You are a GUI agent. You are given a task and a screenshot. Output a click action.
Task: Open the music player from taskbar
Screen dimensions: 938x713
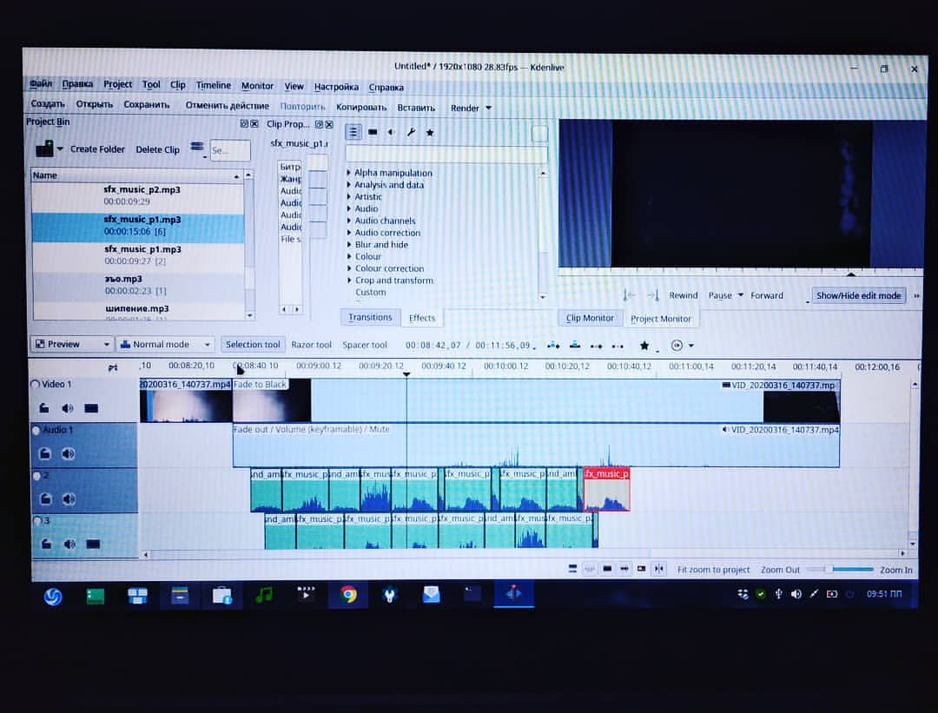pyautogui.click(x=264, y=595)
